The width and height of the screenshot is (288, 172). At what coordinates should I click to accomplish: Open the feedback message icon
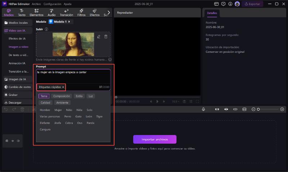coord(223,4)
